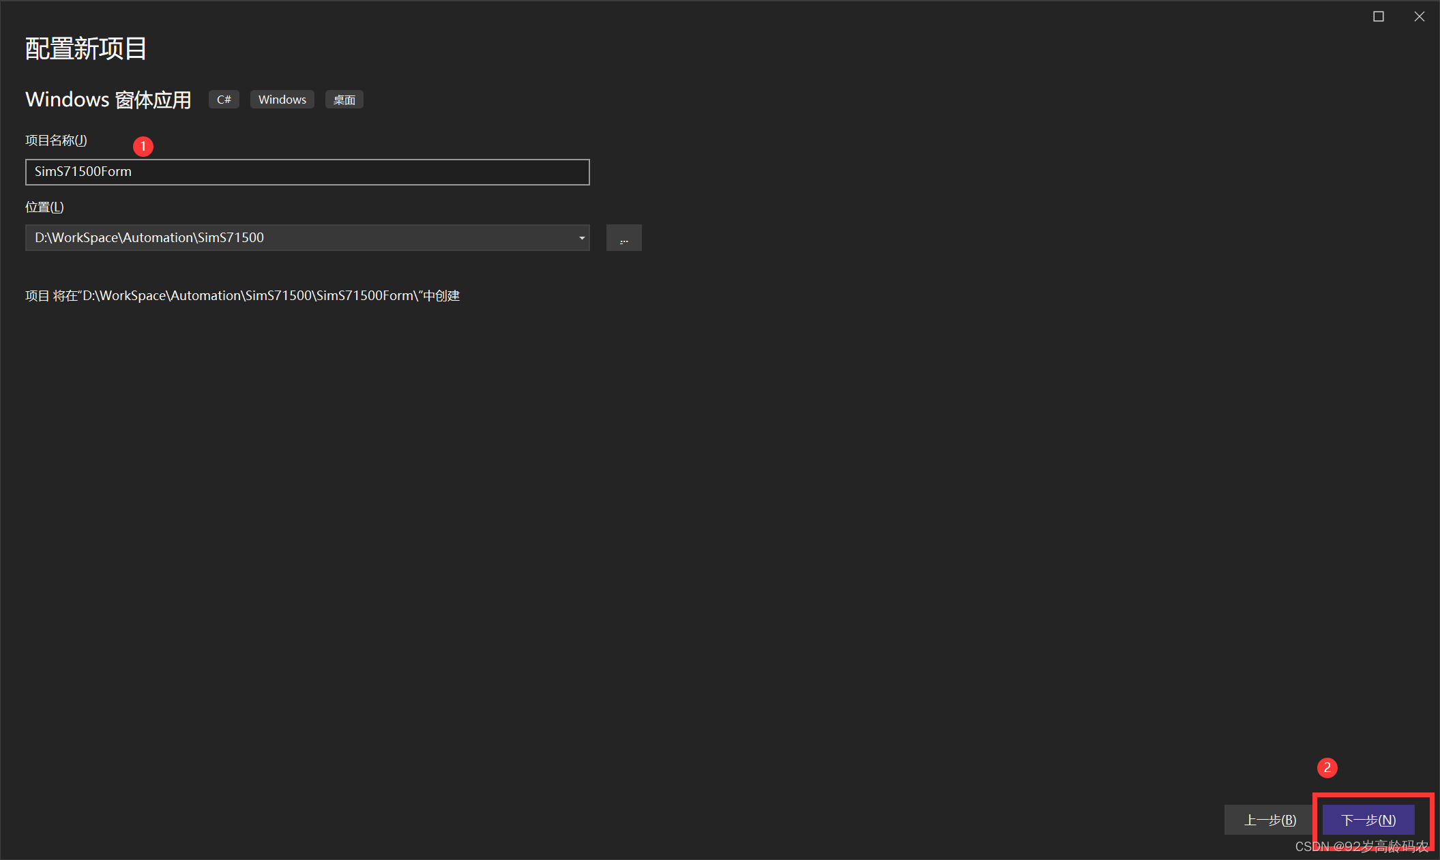Open the location path dropdown arrow

point(582,238)
